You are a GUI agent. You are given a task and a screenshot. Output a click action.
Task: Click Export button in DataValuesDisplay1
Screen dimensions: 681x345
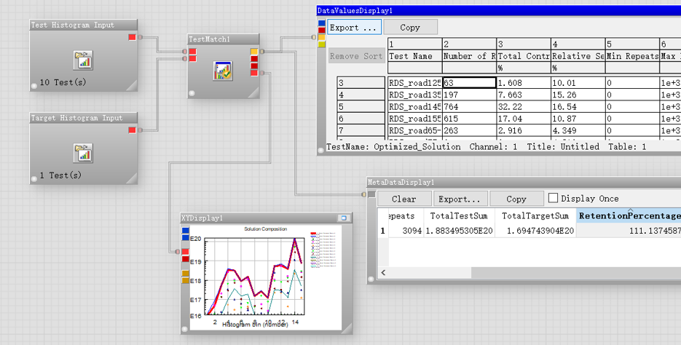coord(355,27)
